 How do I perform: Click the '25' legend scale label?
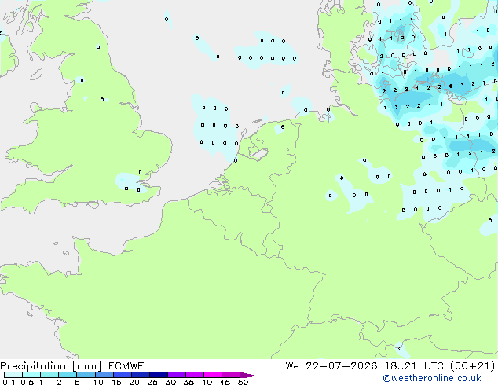point(152,382)
